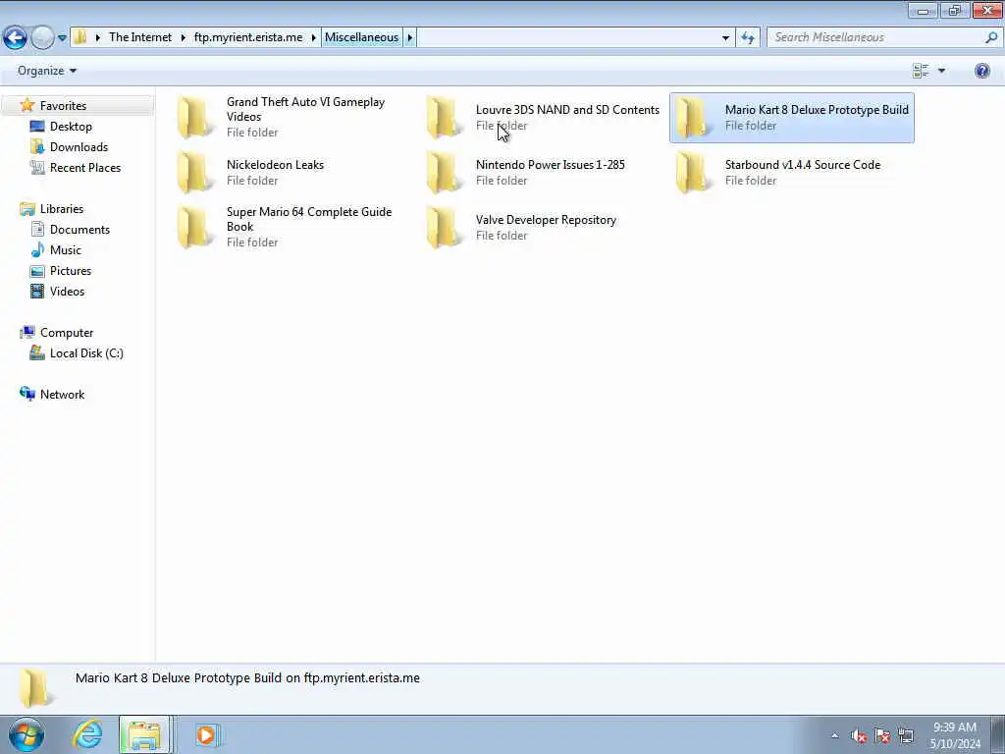
Task: Open Downloads in Favorites
Action: coord(79,147)
